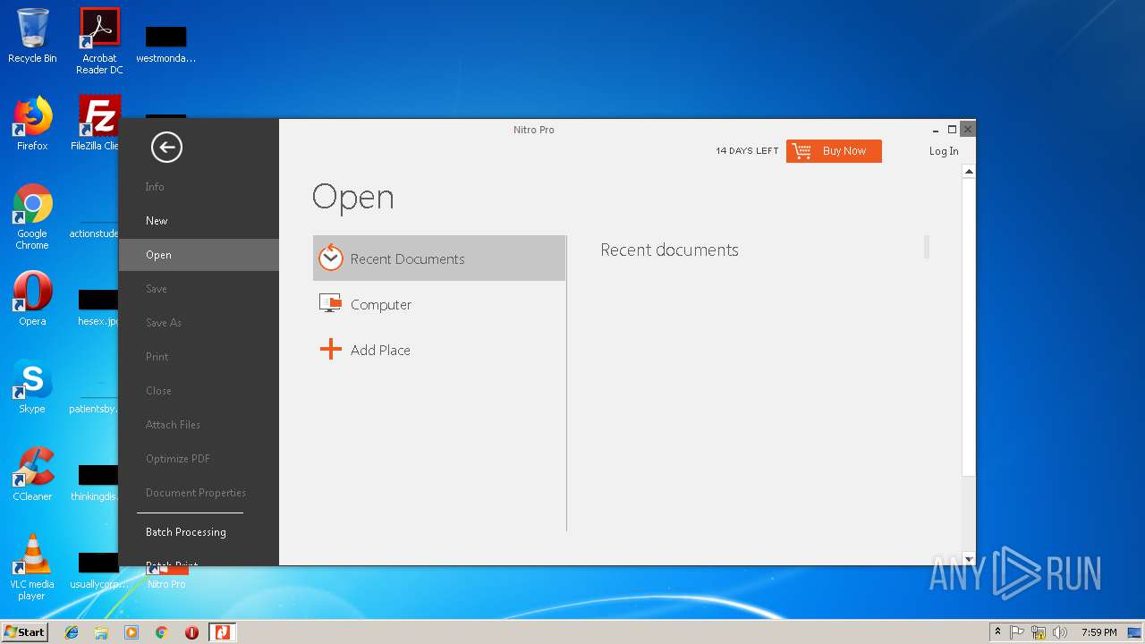The width and height of the screenshot is (1145, 644).
Task: Open the Start menu
Action: point(24,632)
